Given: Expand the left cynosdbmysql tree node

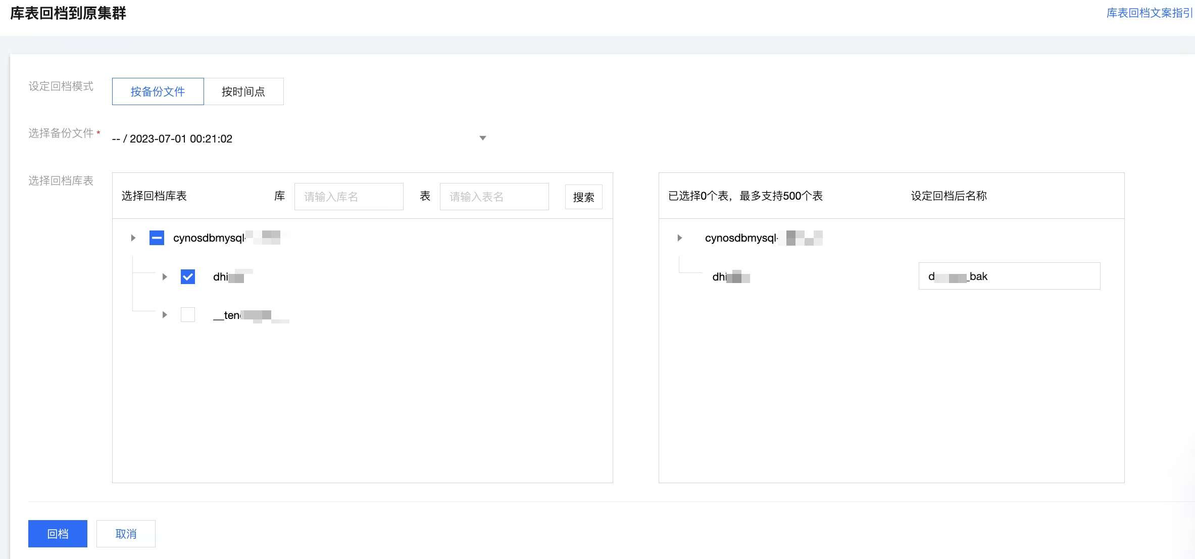Looking at the screenshot, I should coord(133,238).
